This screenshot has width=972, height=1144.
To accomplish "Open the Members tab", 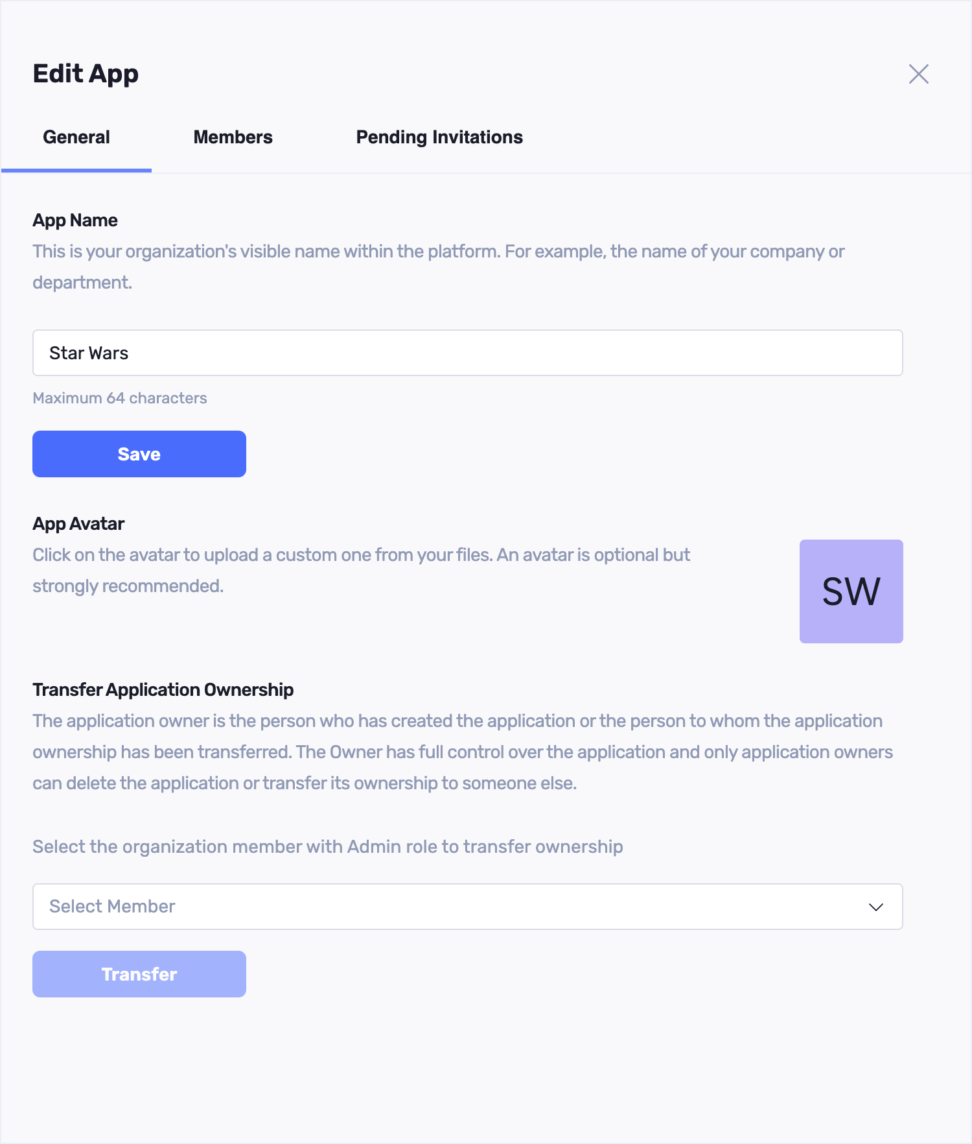I will click(233, 137).
